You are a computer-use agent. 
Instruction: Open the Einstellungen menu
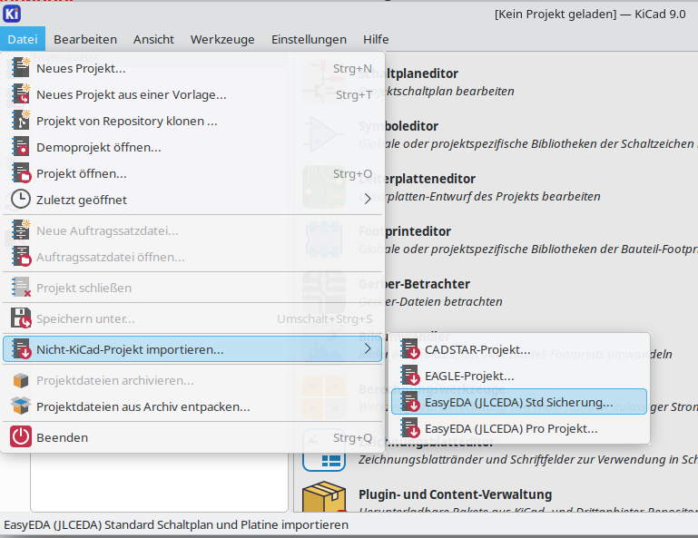(x=309, y=39)
